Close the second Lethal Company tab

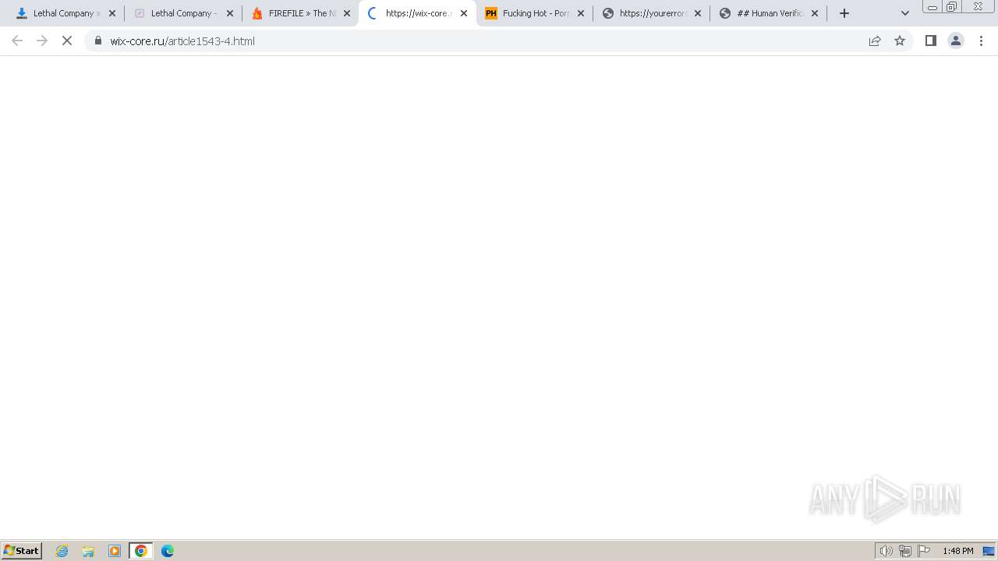230,13
